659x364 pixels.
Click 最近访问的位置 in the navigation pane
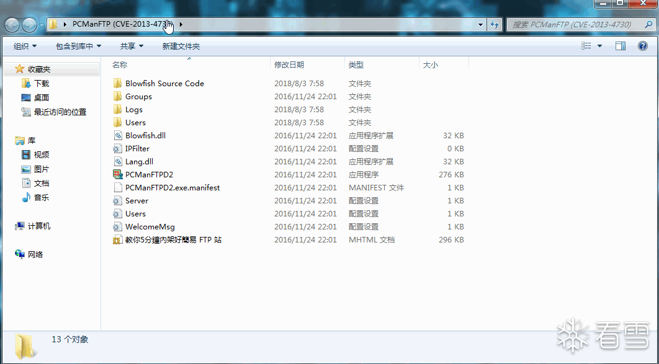point(60,112)
